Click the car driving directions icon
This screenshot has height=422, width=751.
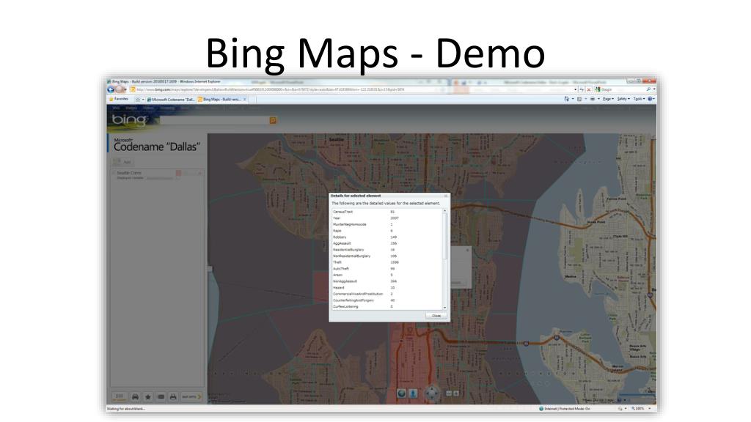(135, 396)
